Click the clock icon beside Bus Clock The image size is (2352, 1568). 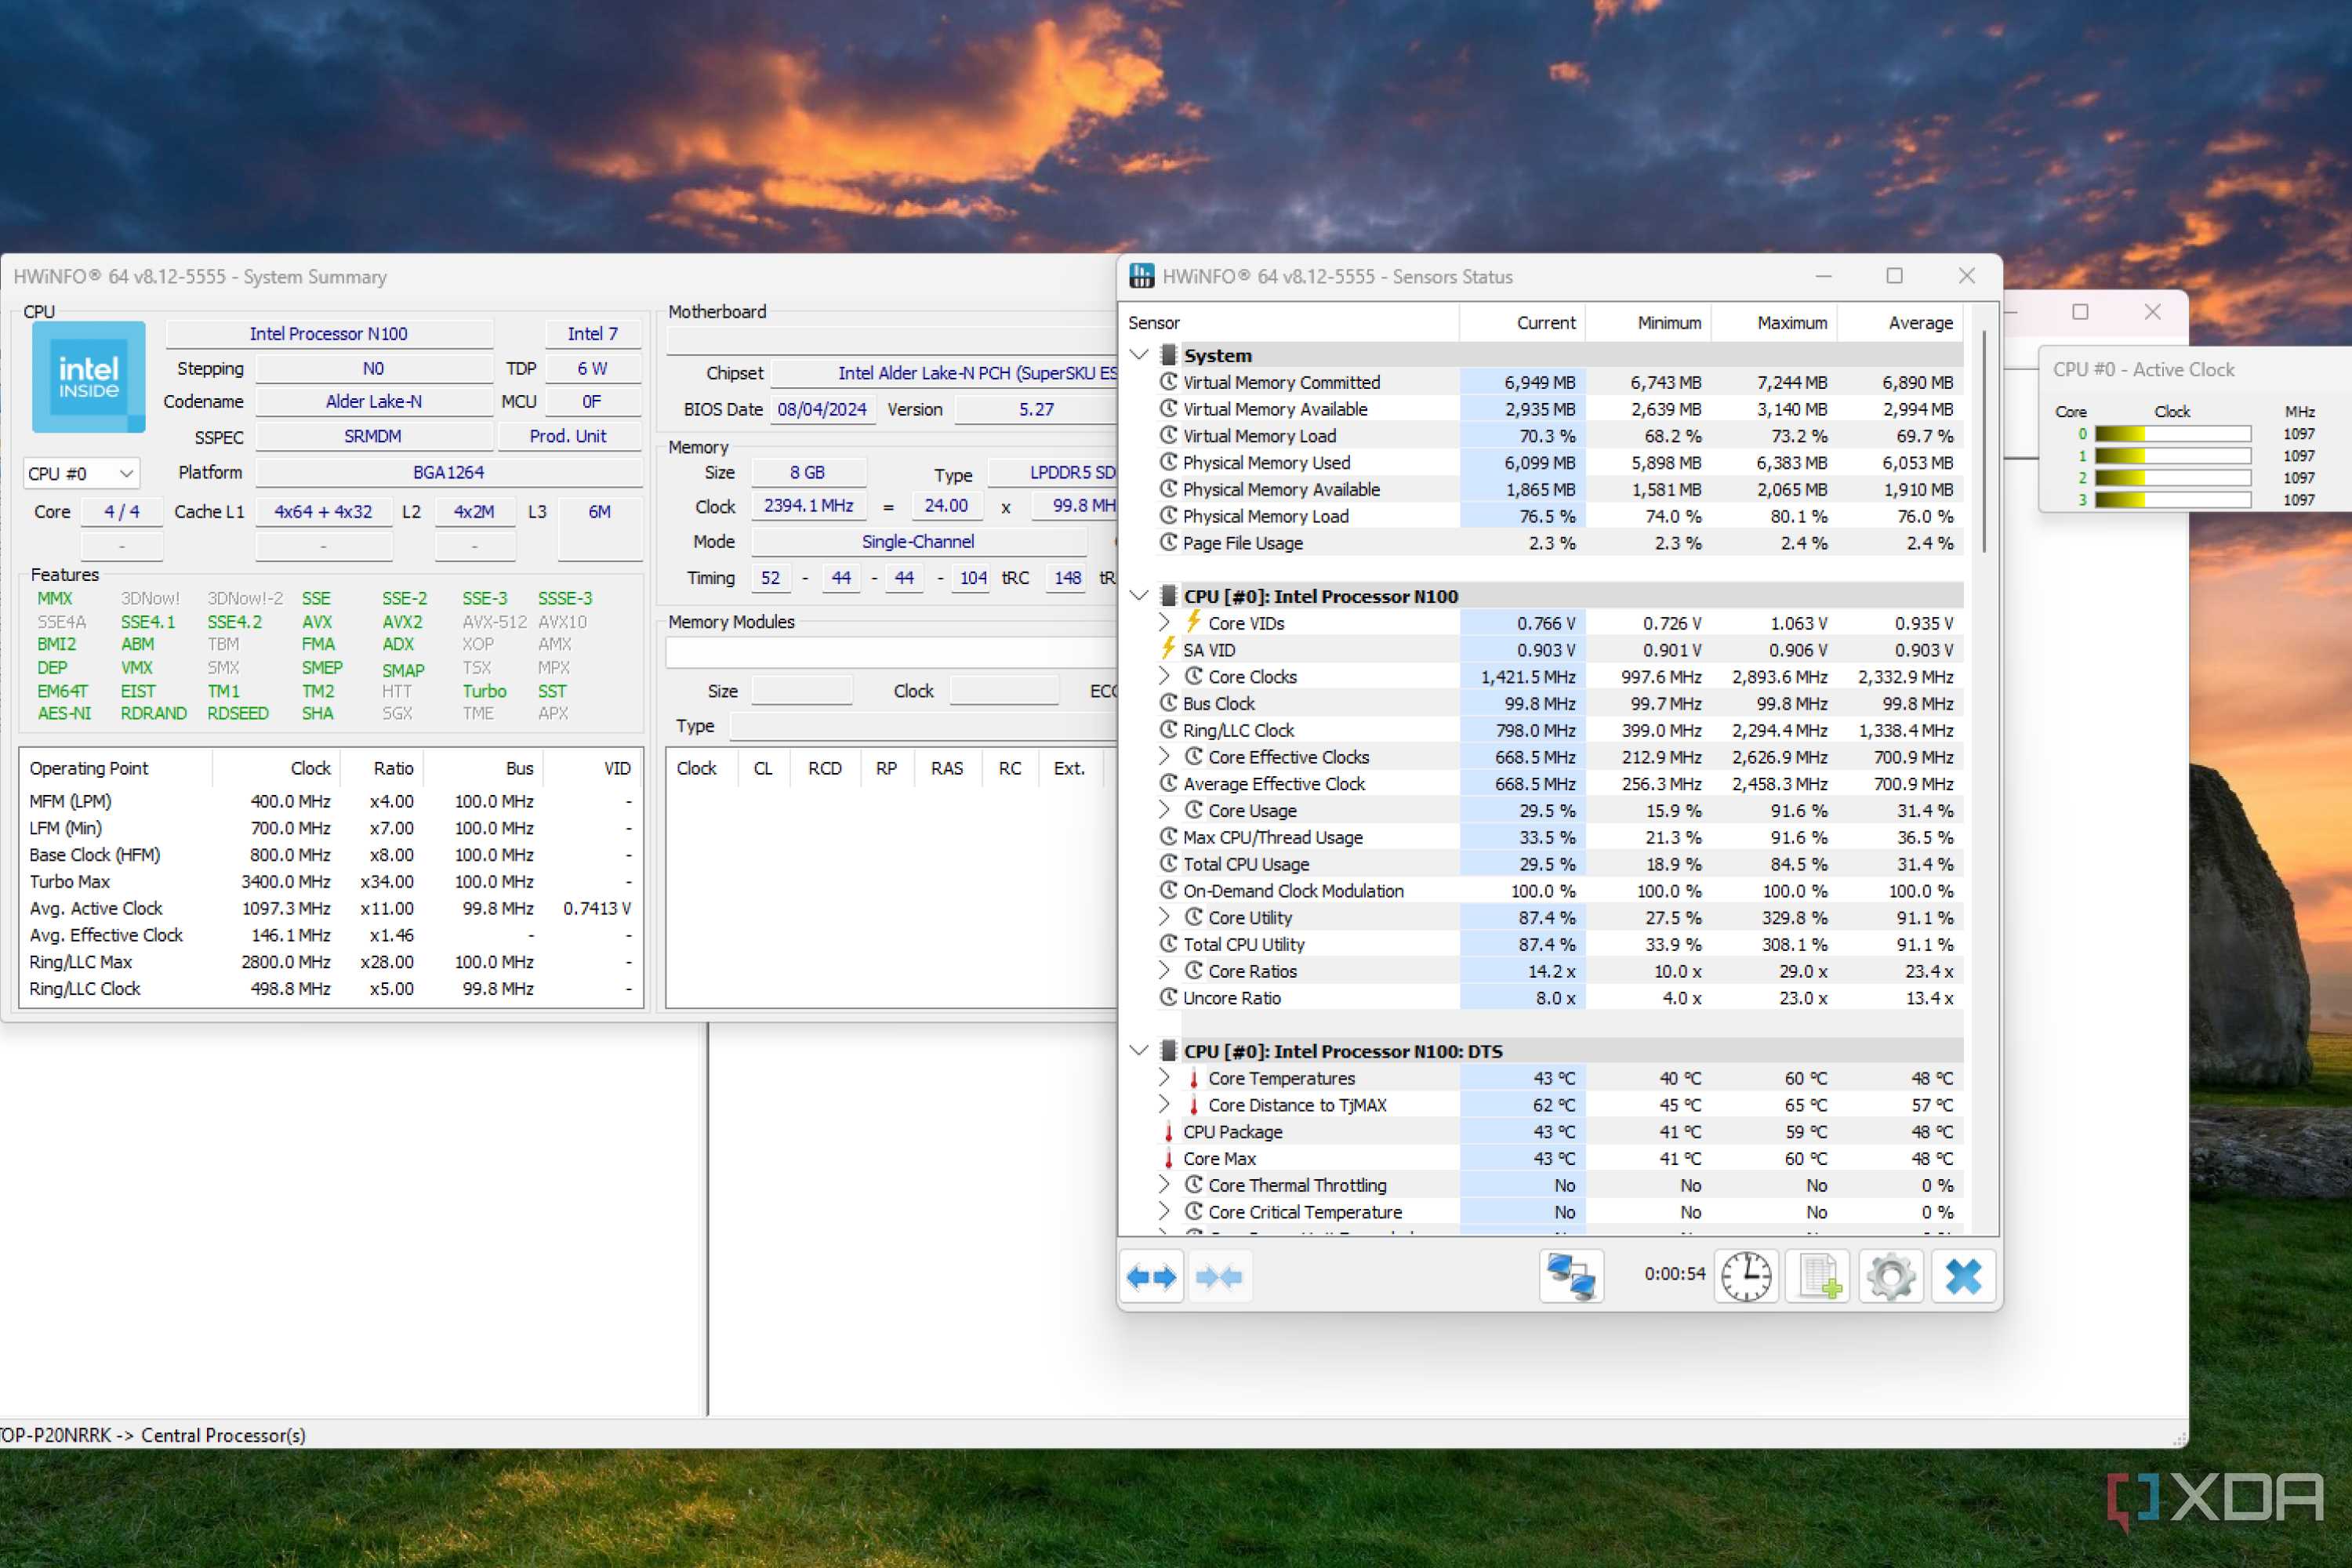tap(1168, 703)
